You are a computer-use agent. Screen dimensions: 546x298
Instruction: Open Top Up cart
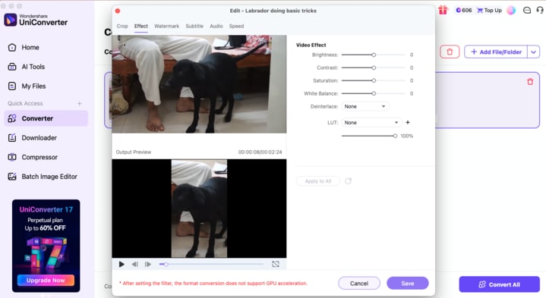click(x=489, y=11)
